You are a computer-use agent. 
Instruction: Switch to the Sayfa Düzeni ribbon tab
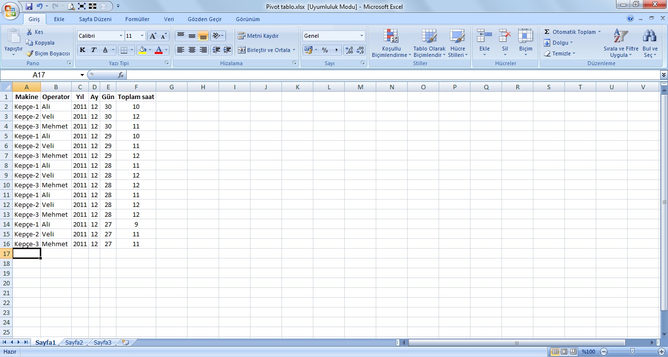point(95,19)
